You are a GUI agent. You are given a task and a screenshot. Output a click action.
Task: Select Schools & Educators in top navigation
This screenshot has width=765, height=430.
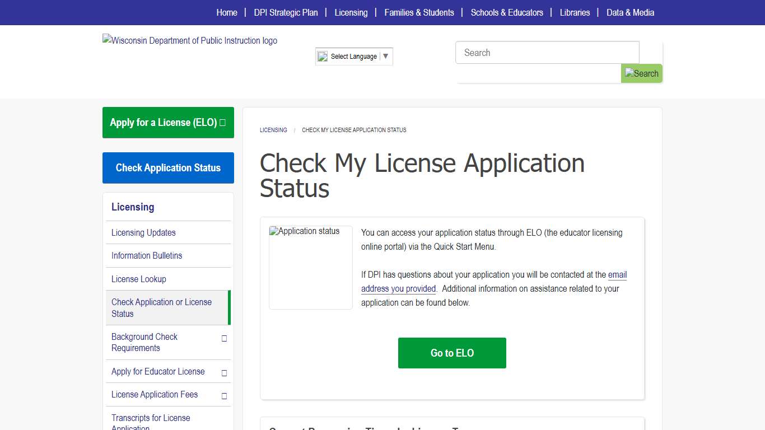507,12
